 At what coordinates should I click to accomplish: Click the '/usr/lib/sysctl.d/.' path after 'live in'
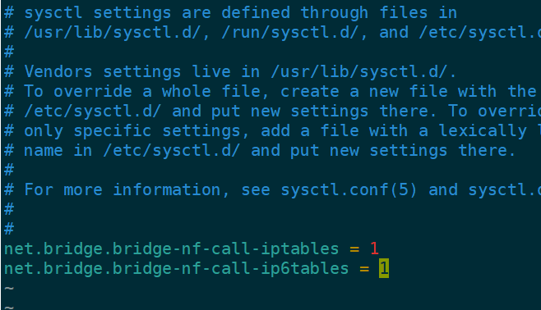point(363,72)
